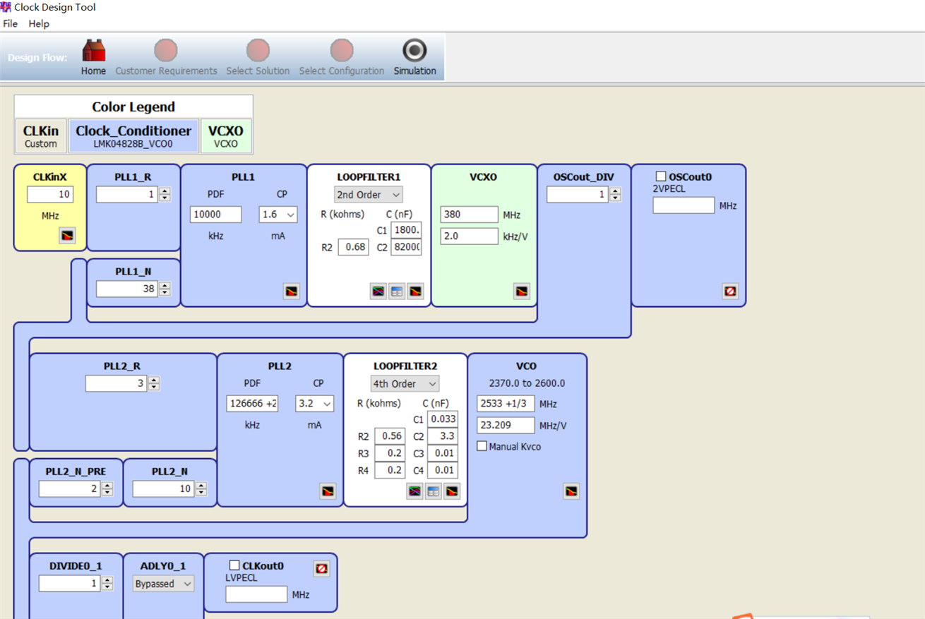Click the LOOPFILTER2 R2 resistance field

pyautogui.click(x=390, y=436)
